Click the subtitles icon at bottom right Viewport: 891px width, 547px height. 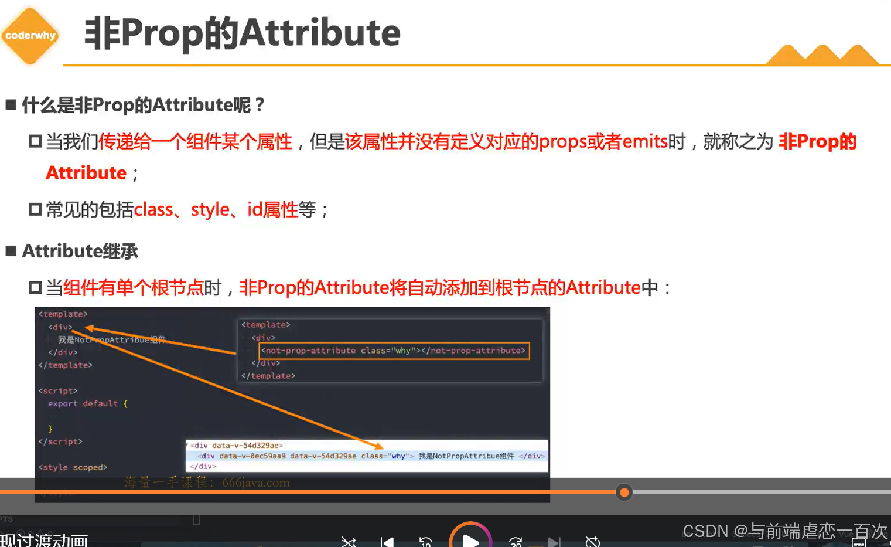pyautogui.click(x=859, y=543)
